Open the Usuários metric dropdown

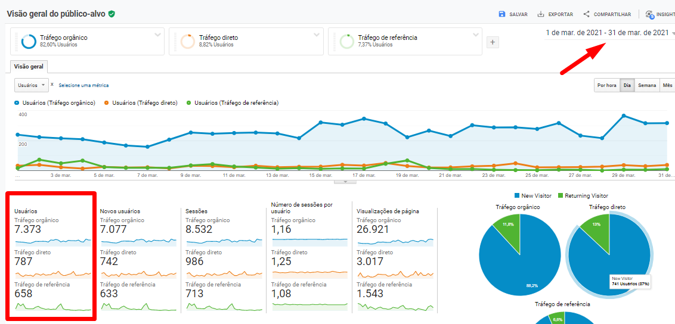pos(31,85)
